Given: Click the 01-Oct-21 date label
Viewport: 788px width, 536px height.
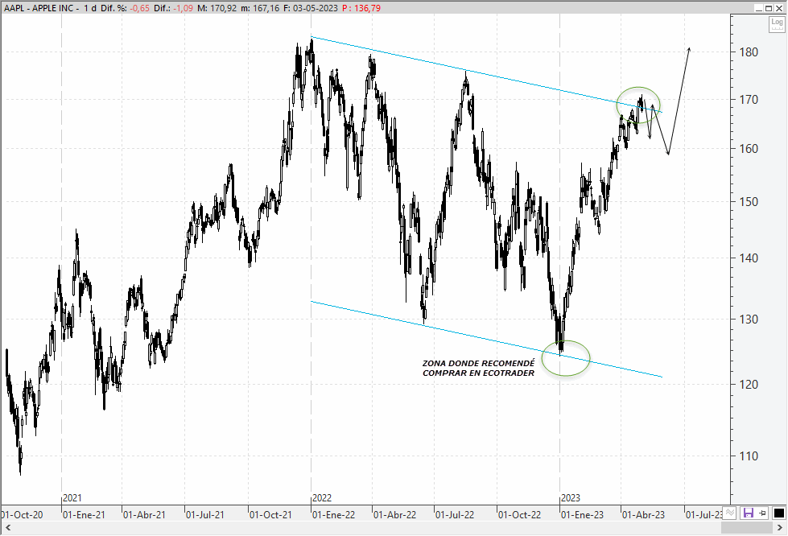Looking at the screenshot, I should tap(270, 515).
